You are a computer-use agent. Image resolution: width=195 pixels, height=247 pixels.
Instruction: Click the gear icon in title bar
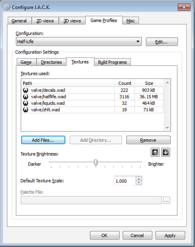coord(7,7)
